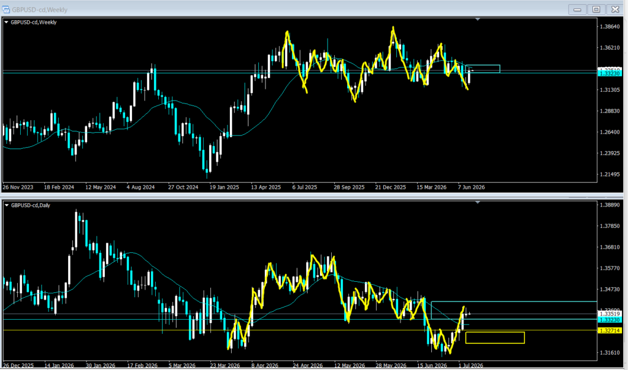Click the chart shift marker on Weekly chart
The width and height of the screenshot is (628, 370).
[x=477, y=19]
